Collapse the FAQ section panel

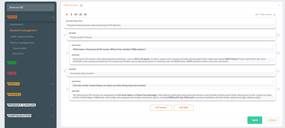coord(279,5)
